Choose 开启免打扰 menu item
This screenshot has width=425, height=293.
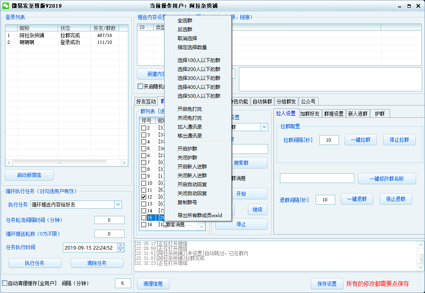tap(190, 109)
